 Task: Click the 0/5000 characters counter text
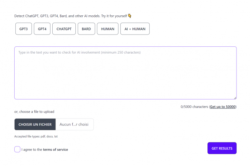point(194,107)
